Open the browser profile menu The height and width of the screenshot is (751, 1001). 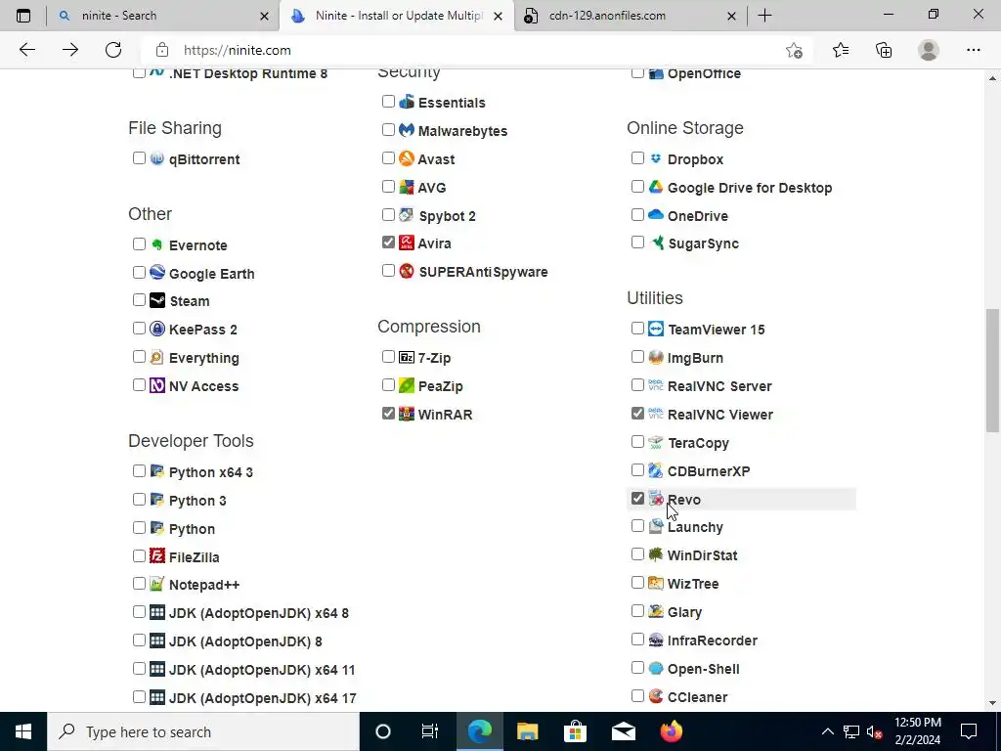point(929,50)
